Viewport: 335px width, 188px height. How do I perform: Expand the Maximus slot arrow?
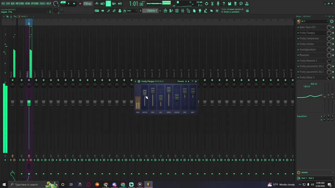click(298, 55)
